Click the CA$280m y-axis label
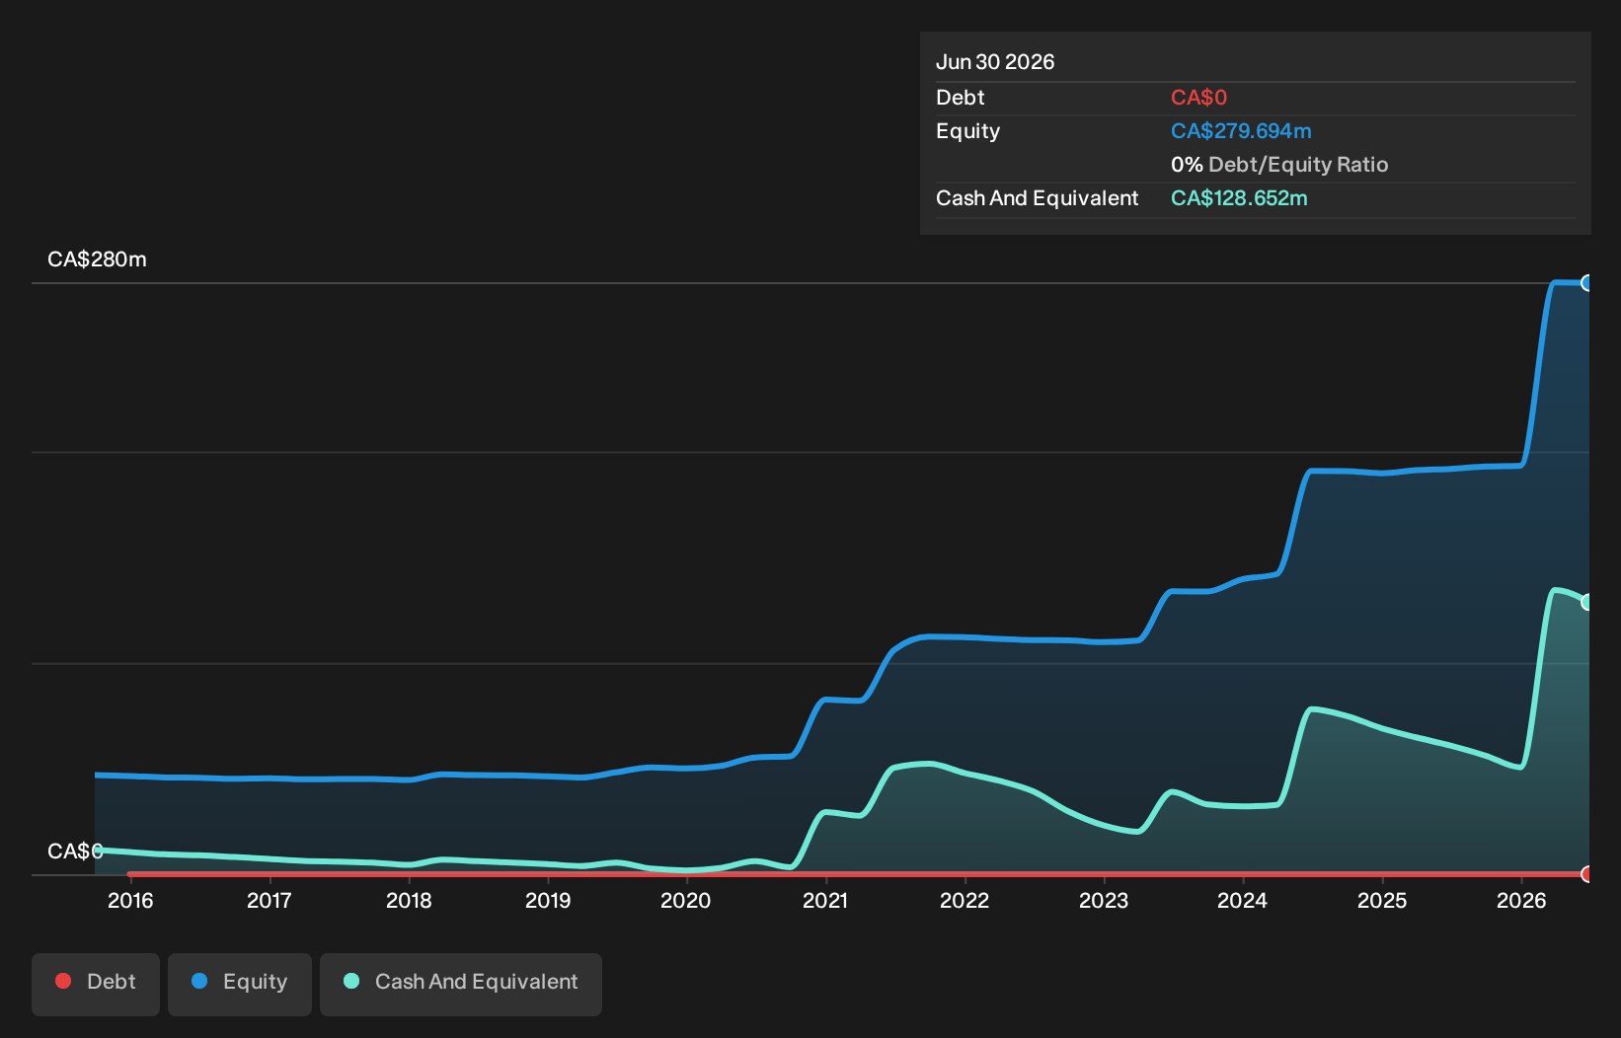 tap(97, 259)
